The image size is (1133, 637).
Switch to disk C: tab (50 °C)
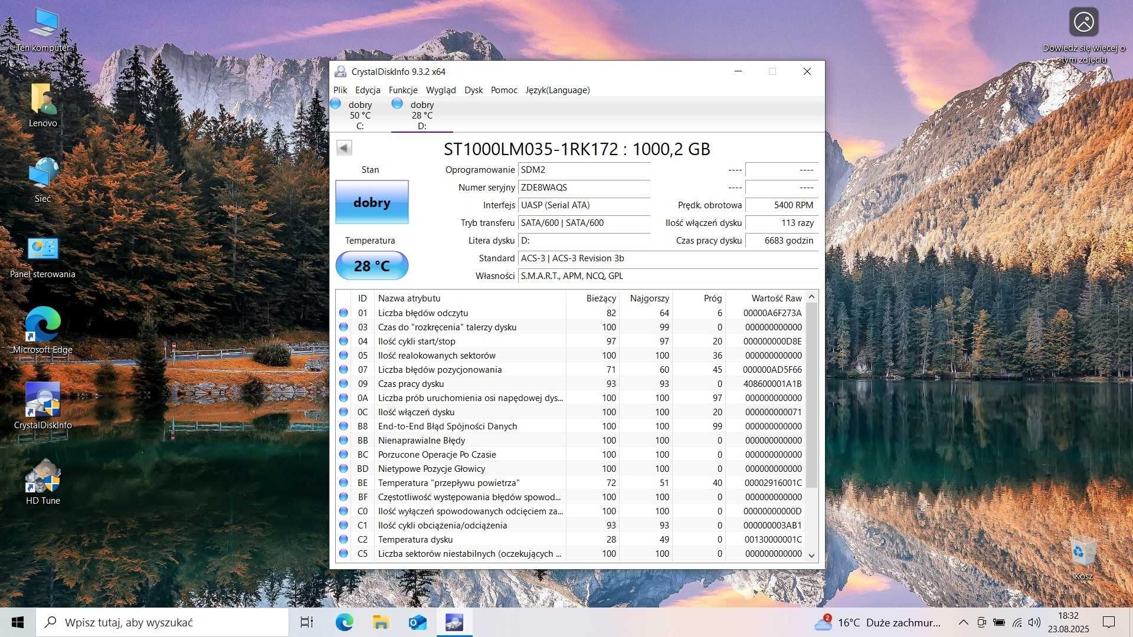(359, 114)
